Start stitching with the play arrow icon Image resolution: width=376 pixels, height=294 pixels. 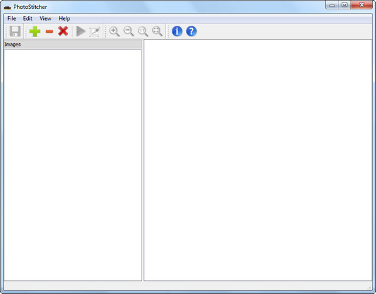pos(81,31)
